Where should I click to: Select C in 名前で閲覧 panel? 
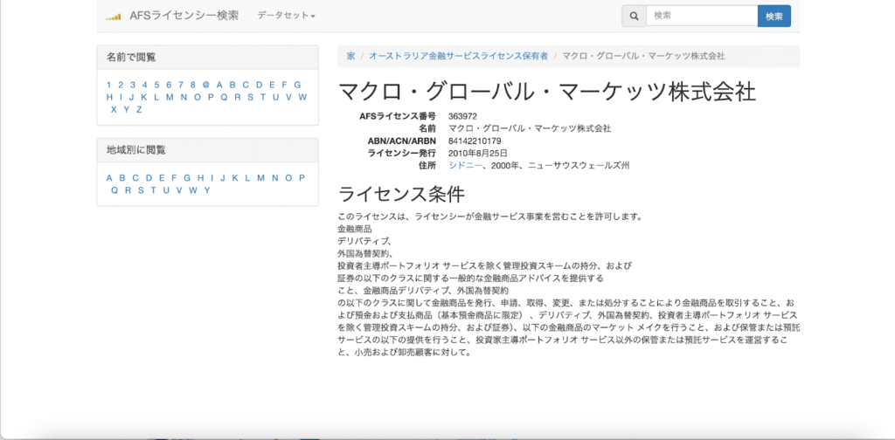pos(246,85)
